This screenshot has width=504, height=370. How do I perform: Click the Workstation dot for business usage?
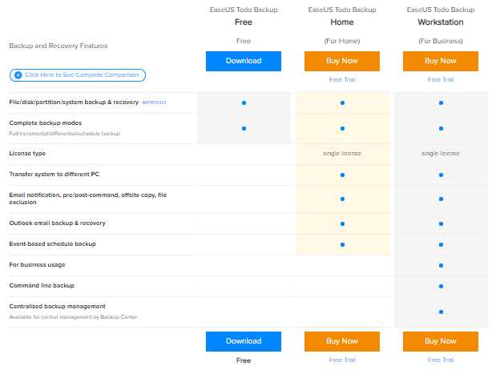pyautogui.click(x=441, y=265)
